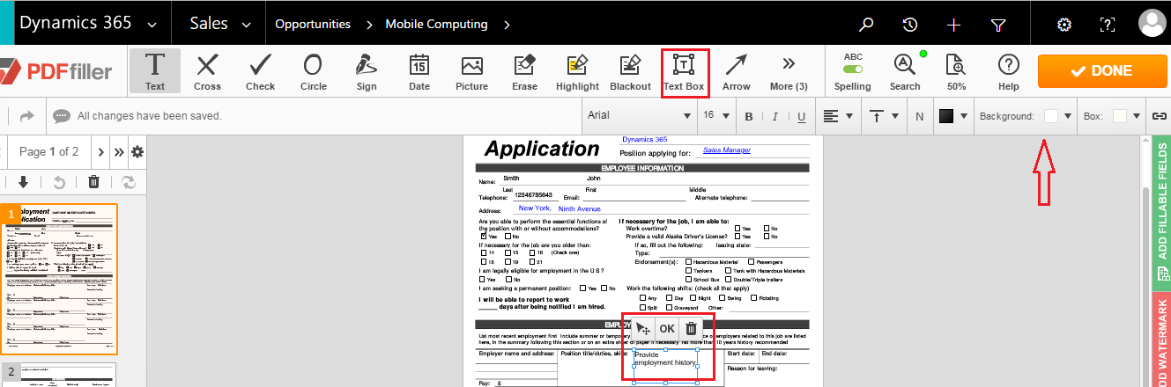The image size is (1171, 387).
Task: Open the Background color swatch
Action: (1051, 116)
